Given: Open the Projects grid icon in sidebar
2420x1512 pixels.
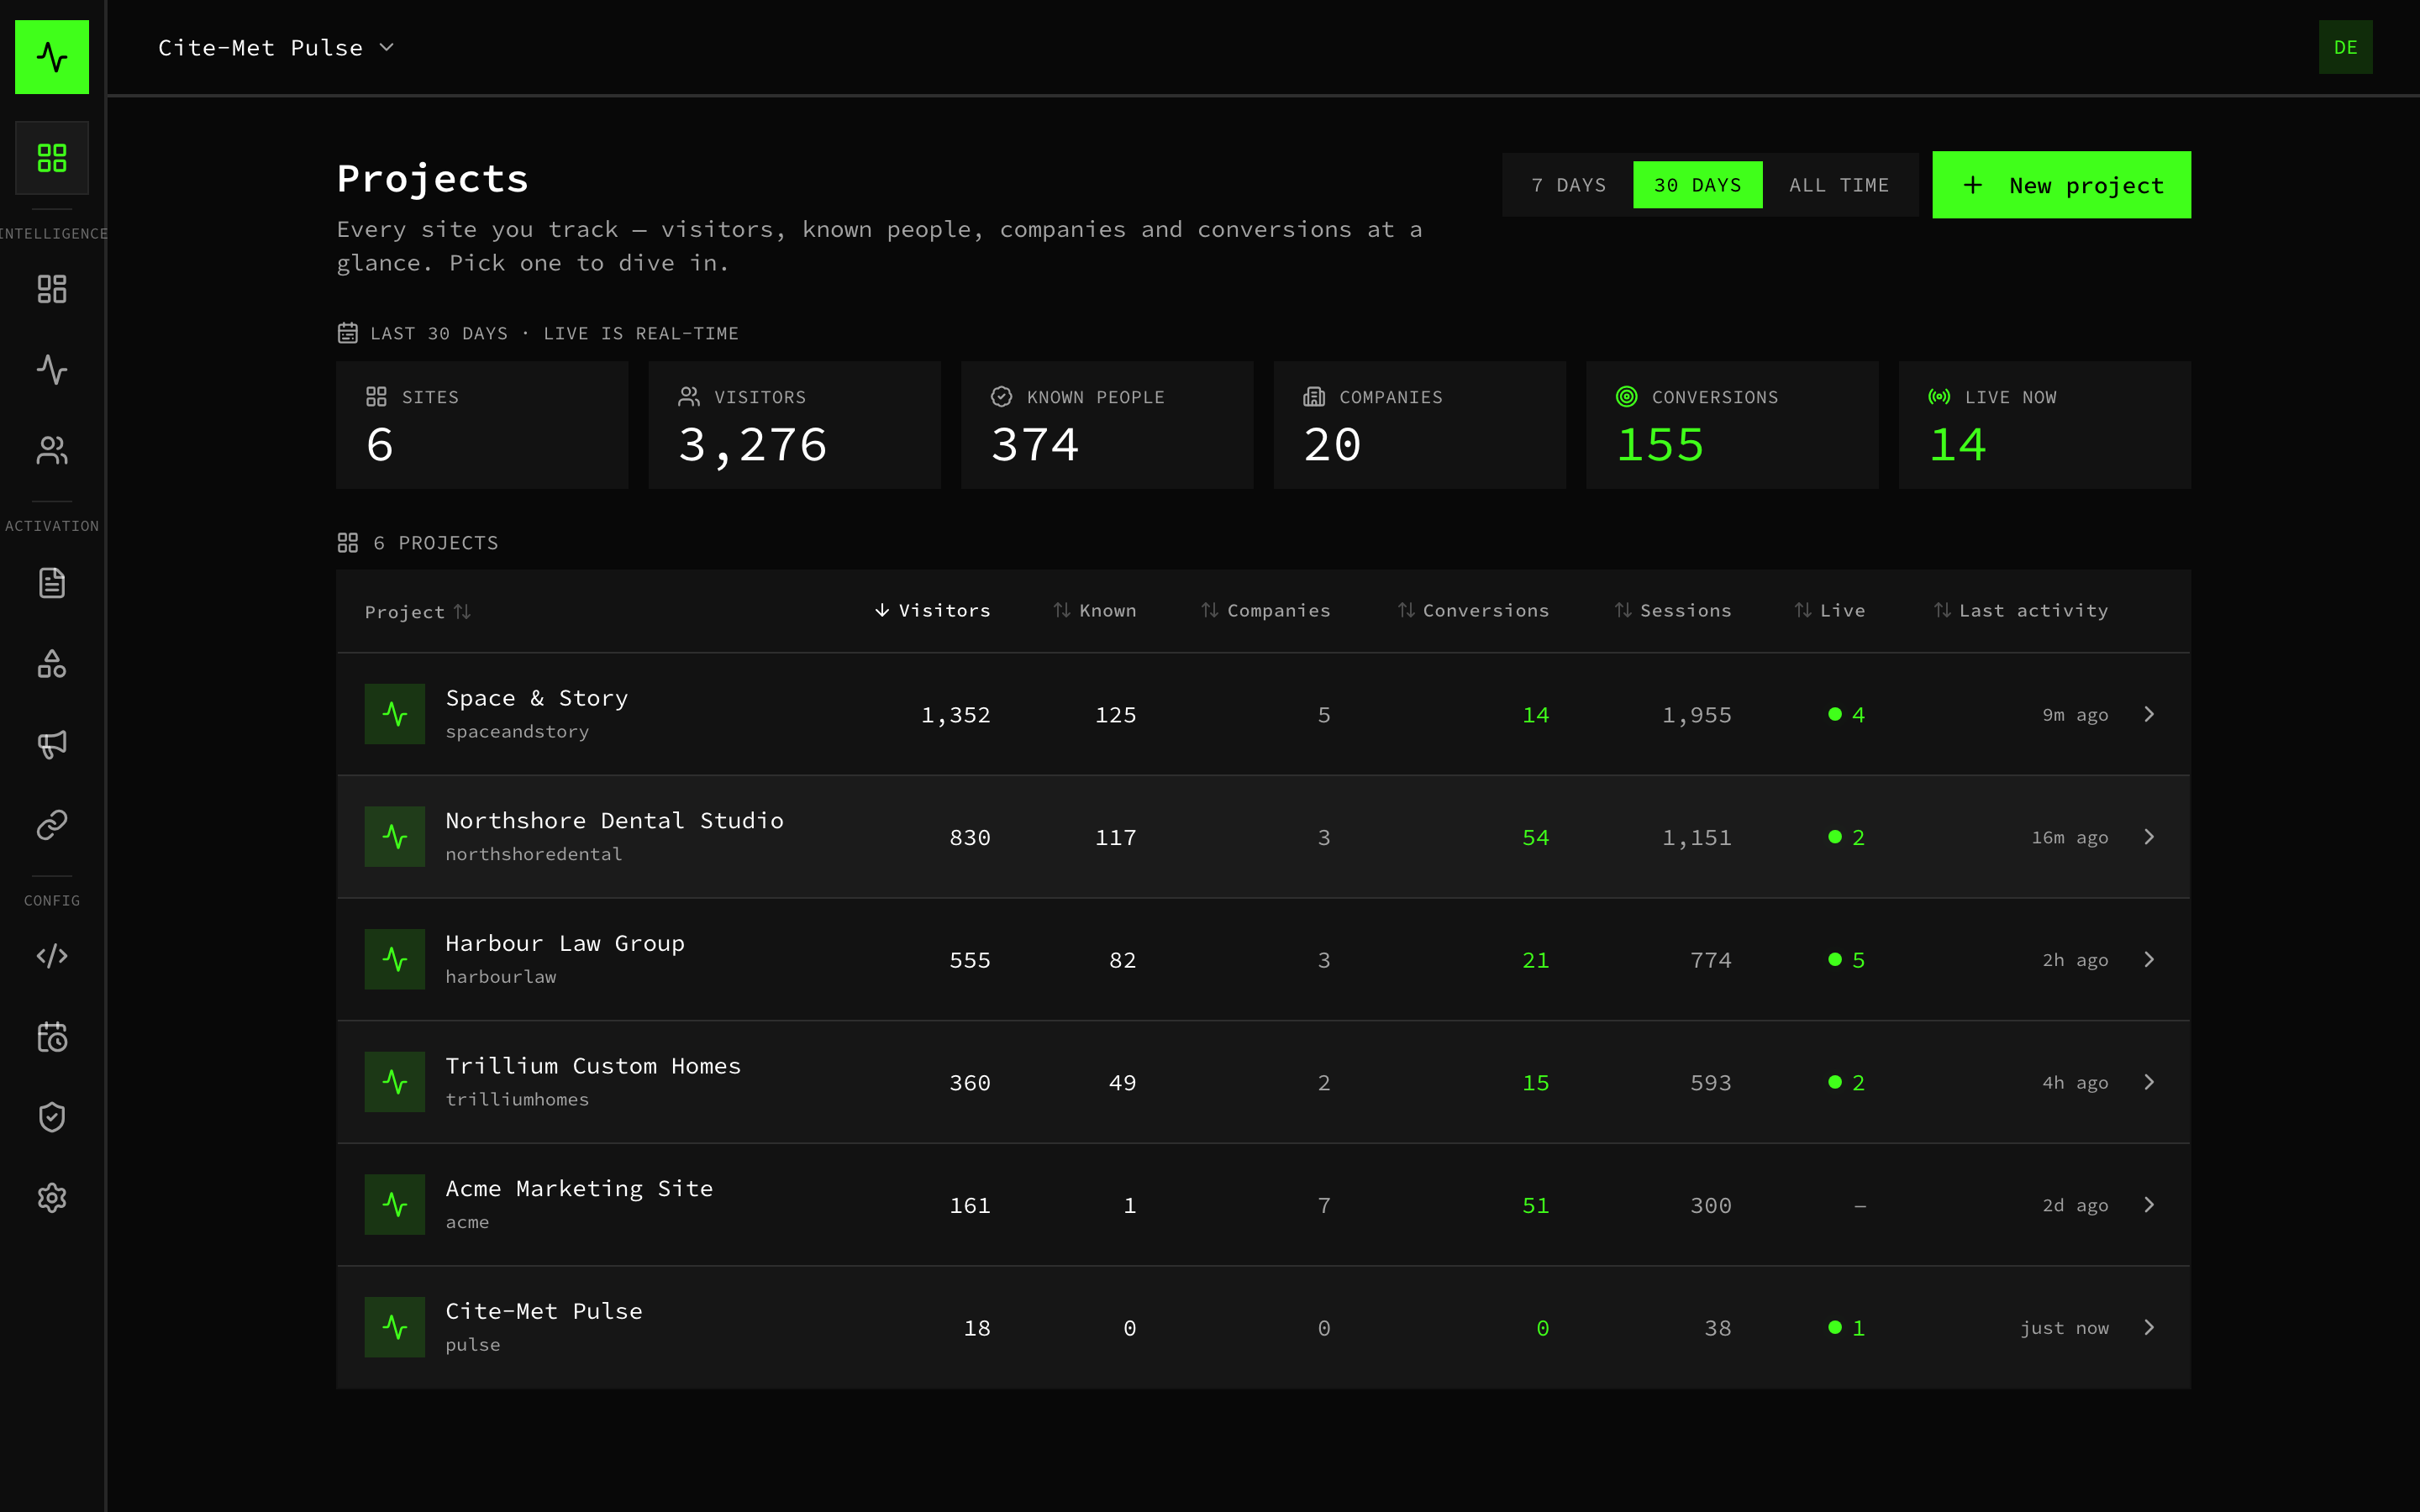Looking at the screenshot, I should click(52, 158).
